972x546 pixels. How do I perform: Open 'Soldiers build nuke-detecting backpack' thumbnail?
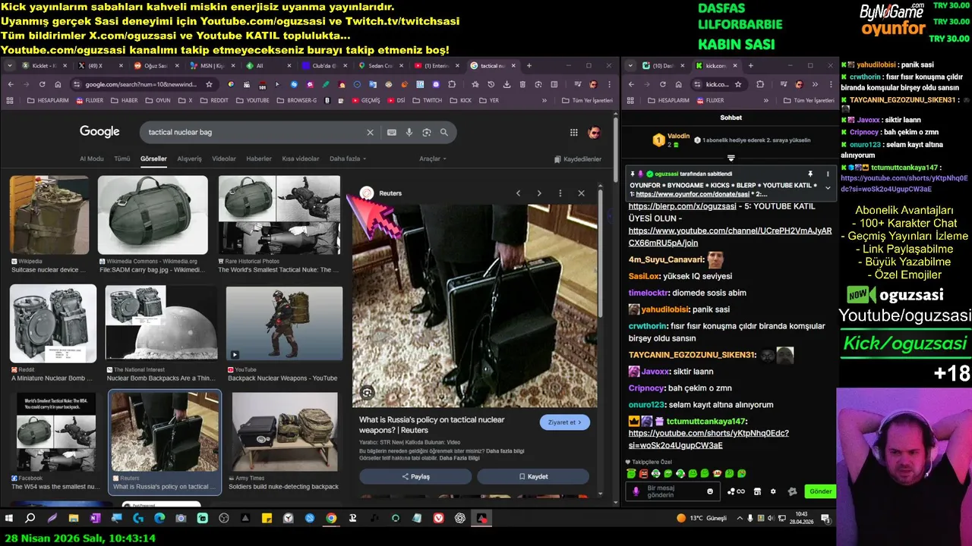click(x=285, y=431)
